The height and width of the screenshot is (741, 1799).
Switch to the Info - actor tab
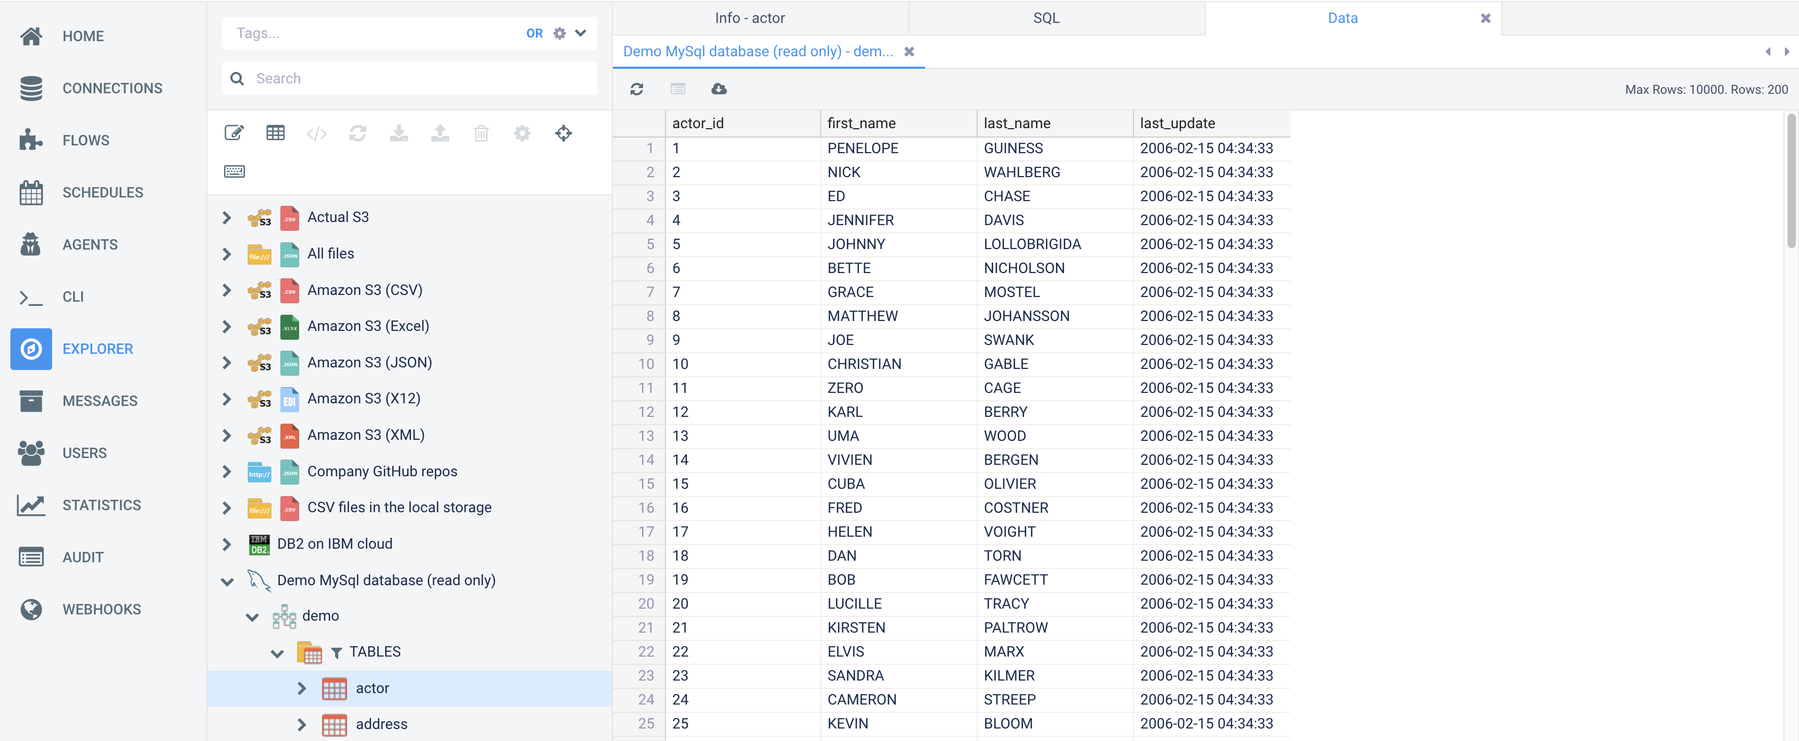(x=749, y=18)
